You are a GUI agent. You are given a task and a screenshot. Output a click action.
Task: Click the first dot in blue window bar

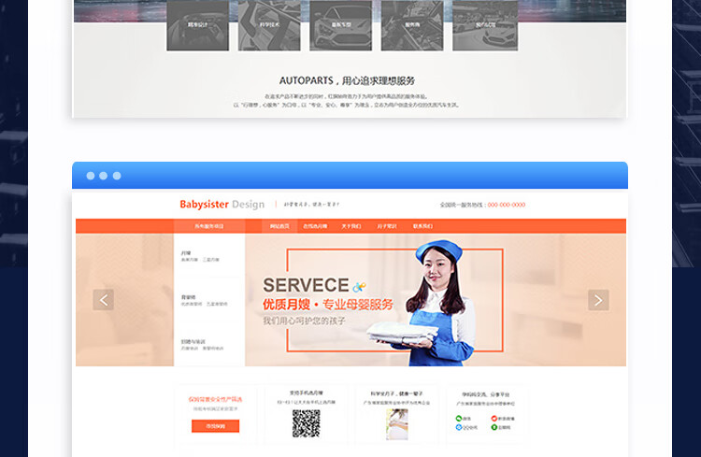91,176
